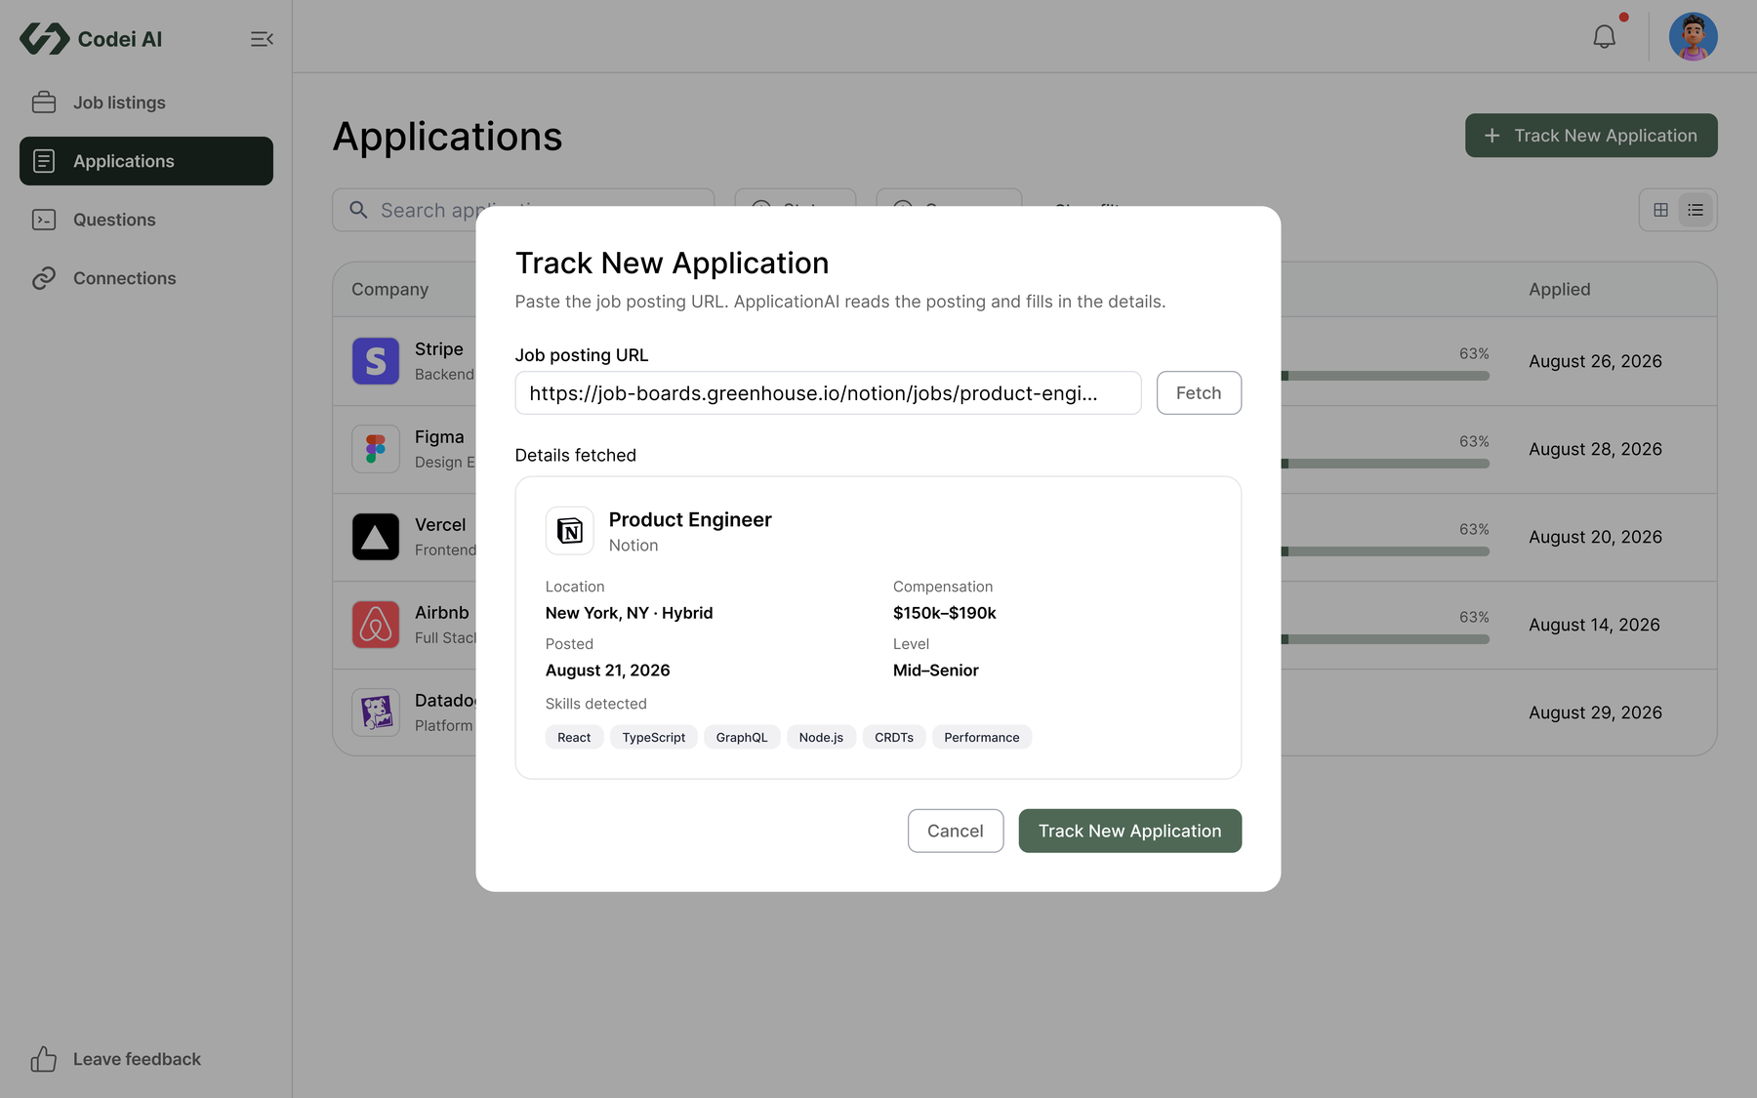Click the Vercel row progress bar
1757x1098 pixels.
click(1385, 551)
